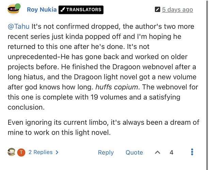The height and width of the screenshot is (170, 209).
Task: Click the paintbrush icon in the Translators badge
Action: (63, 10)
